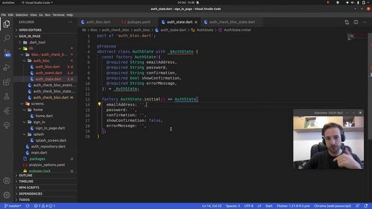Image resolution: width=372 pixels, height=209 pixels.
Task: Open the Explorer view in activity bar
Action: pyautogui.click(x=6, y=24)
